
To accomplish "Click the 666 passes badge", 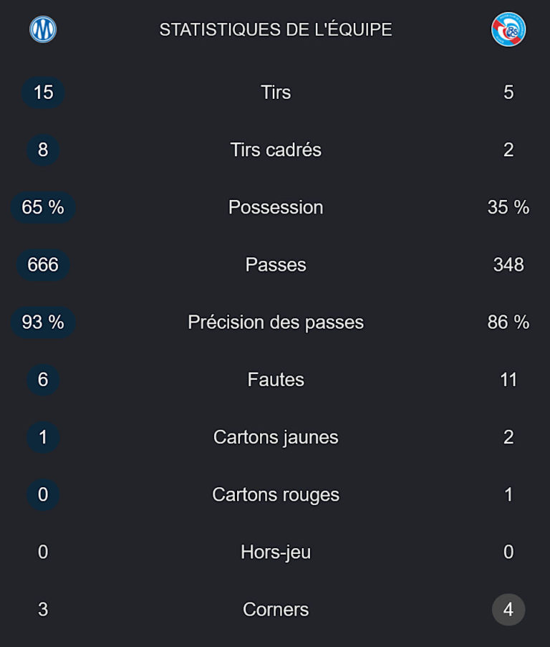I will (43, 265).
